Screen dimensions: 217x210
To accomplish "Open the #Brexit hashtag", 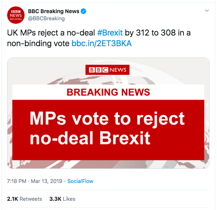I will pos(110,33).
